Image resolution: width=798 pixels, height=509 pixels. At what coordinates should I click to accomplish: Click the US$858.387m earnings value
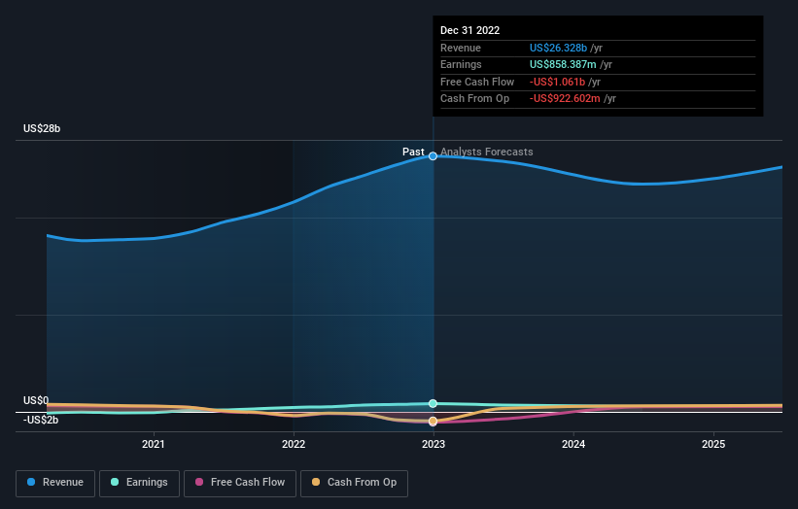(563, 64)
